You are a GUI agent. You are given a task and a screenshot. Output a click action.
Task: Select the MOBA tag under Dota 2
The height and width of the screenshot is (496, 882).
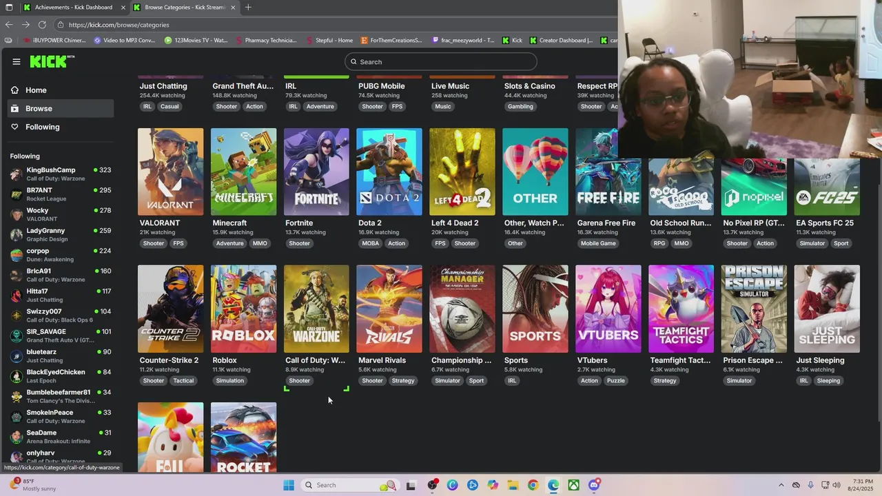coord(371,243)
